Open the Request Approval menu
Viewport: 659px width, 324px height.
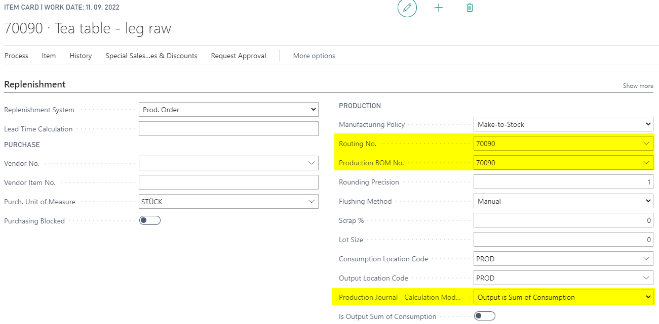pyautogui.click(x=239, y=56)
